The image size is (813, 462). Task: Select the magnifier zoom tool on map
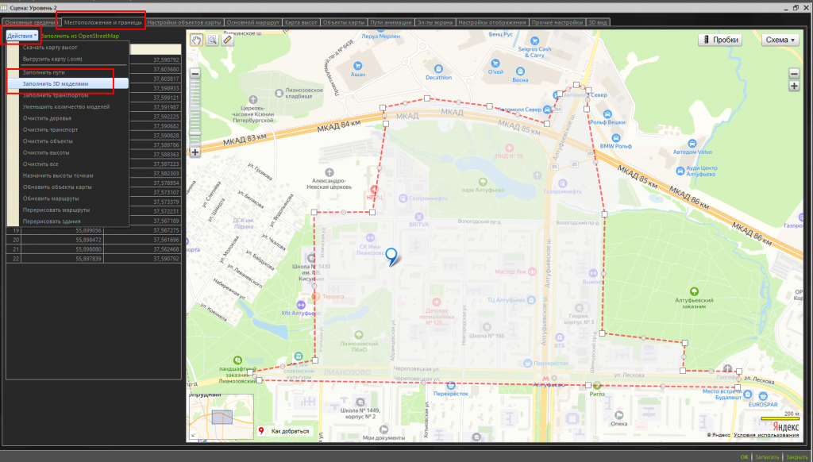212,40
